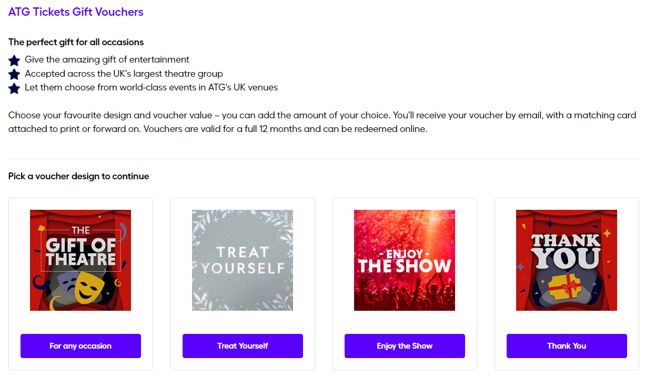This screenshot has width=655, height=387.
Task: Click the star icon beside "Give the amazing gift of entertainment"
Action: coord(14,60)
